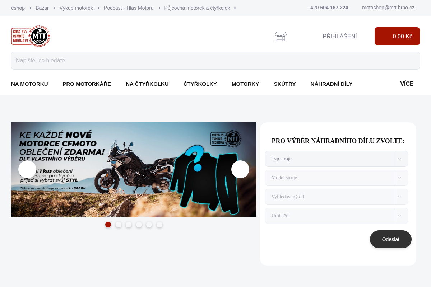Open the VÍCE menu

pos(407,84)
